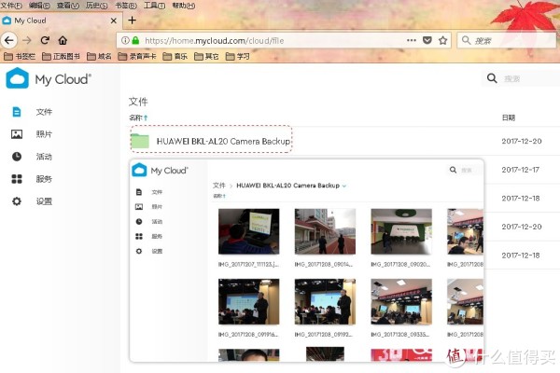This screenshot has height=373, width=560.
Task: Select 服务 icon in inset sidebar
Action: [x=139, y=236]
